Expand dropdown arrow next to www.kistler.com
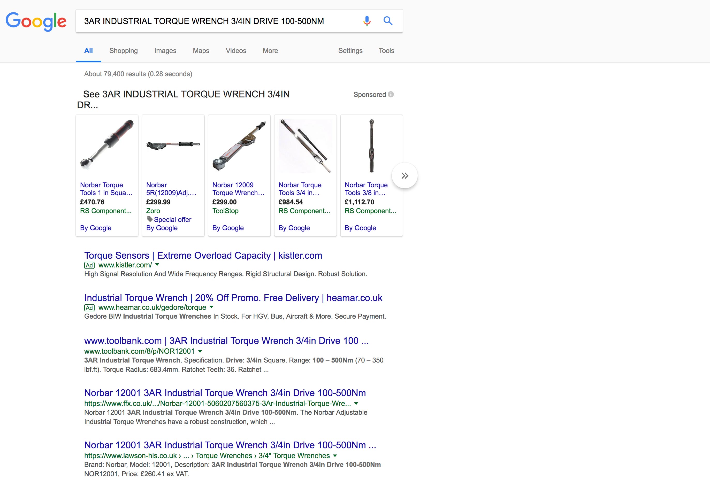 [x=157, y=265]
